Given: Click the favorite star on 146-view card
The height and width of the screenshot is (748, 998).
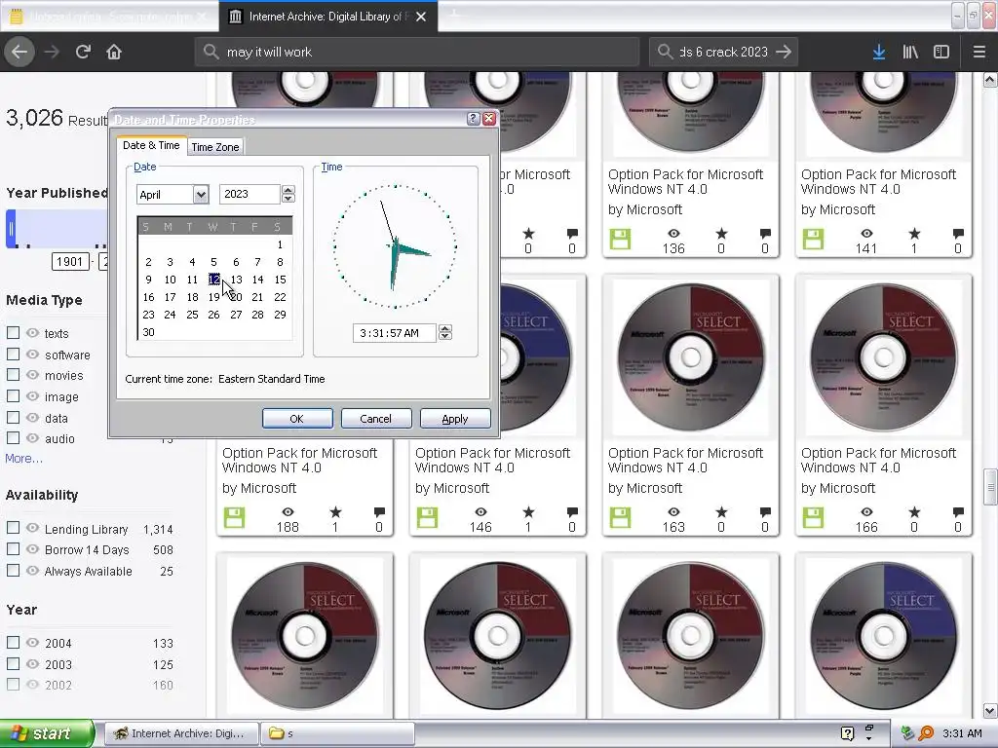Looking at the screenshot, I should pyautogui.click(x=528, y=511).
